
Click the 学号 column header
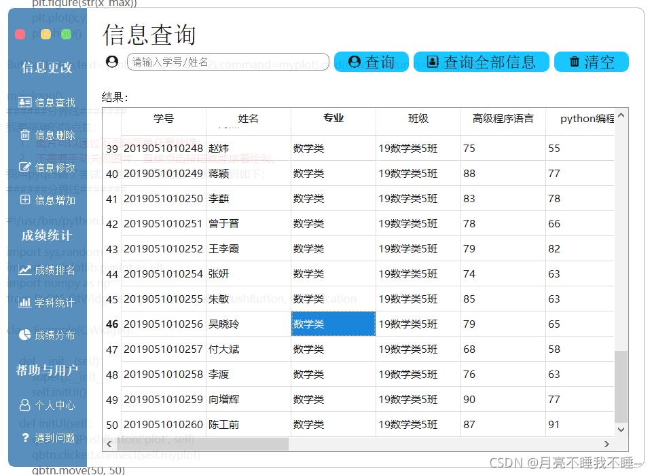(164, 119)
